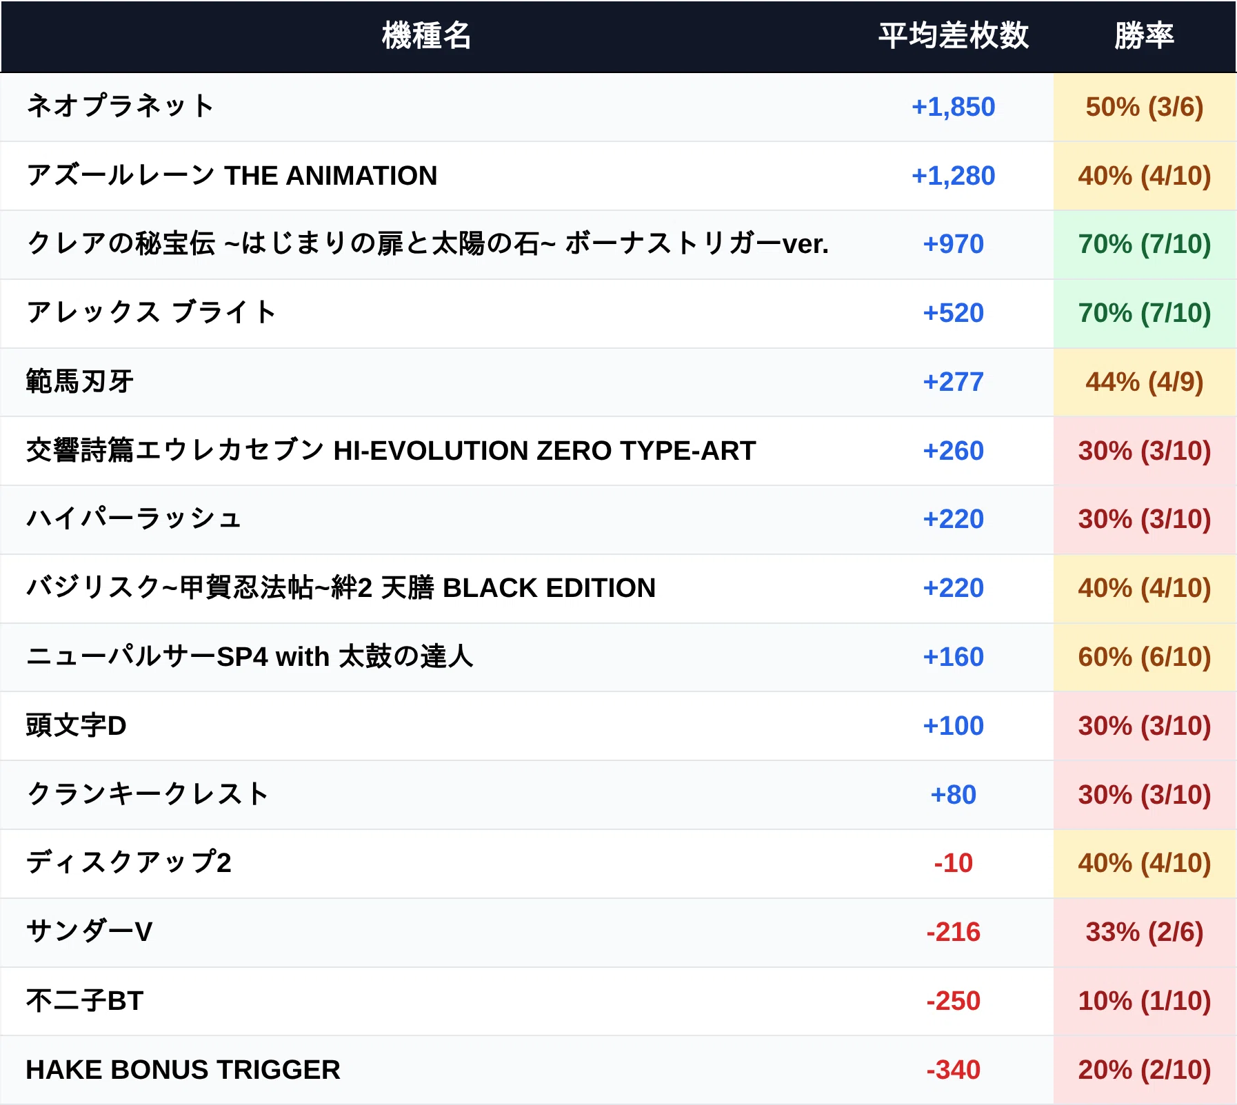
Task: Click the -10 value cell
Action: pos(953,863)
